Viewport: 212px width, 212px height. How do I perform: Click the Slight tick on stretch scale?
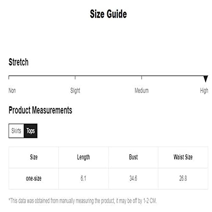click(75, 78)
